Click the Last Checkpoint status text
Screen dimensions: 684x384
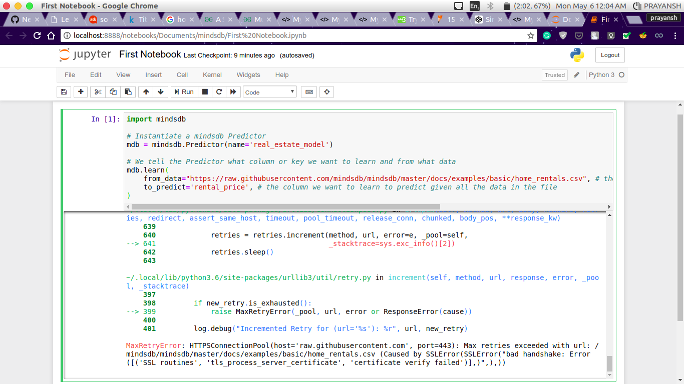click(229, 55)
